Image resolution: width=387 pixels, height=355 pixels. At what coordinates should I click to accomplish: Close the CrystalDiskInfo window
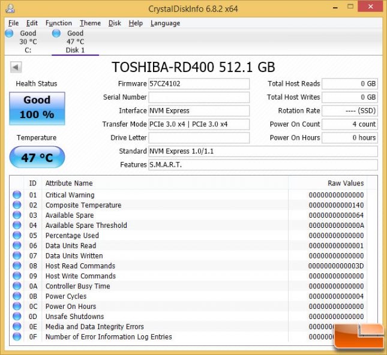pos(370,7)
